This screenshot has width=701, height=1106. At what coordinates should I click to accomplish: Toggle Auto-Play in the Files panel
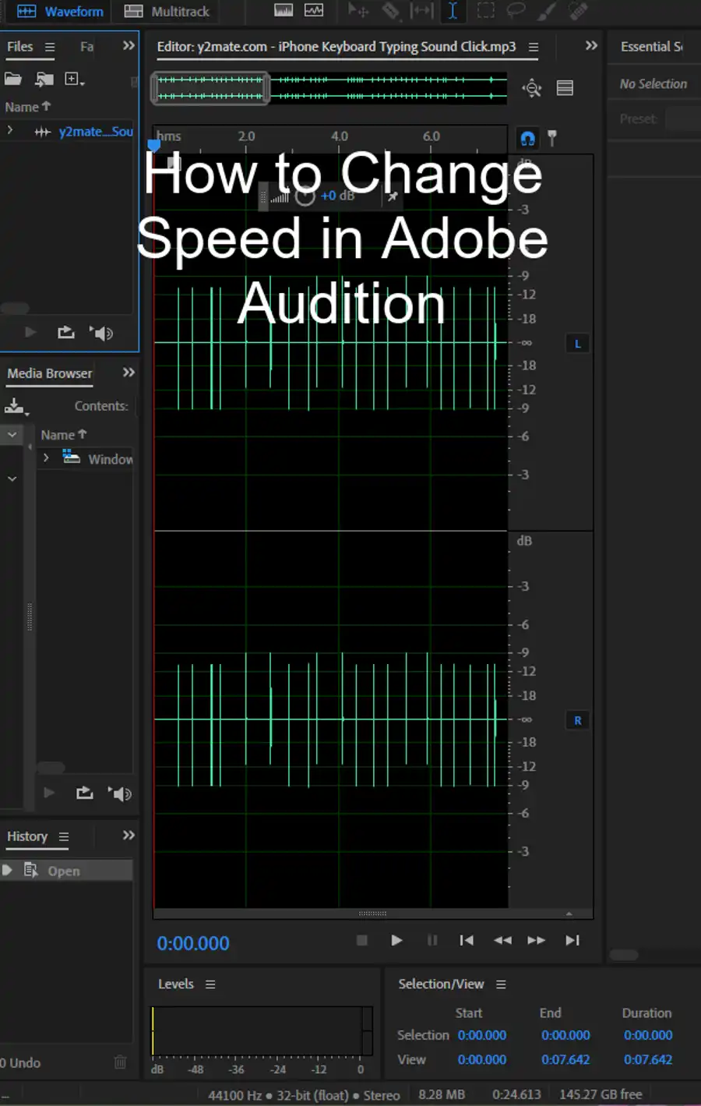tap(101, 333)
